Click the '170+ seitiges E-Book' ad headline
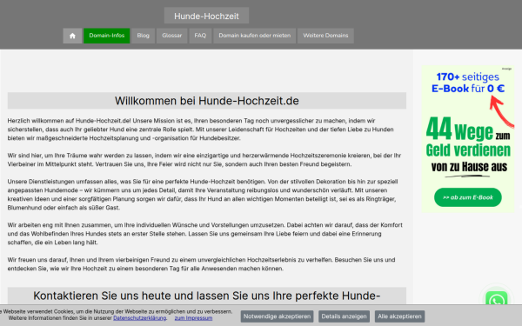 click(468, 83)
